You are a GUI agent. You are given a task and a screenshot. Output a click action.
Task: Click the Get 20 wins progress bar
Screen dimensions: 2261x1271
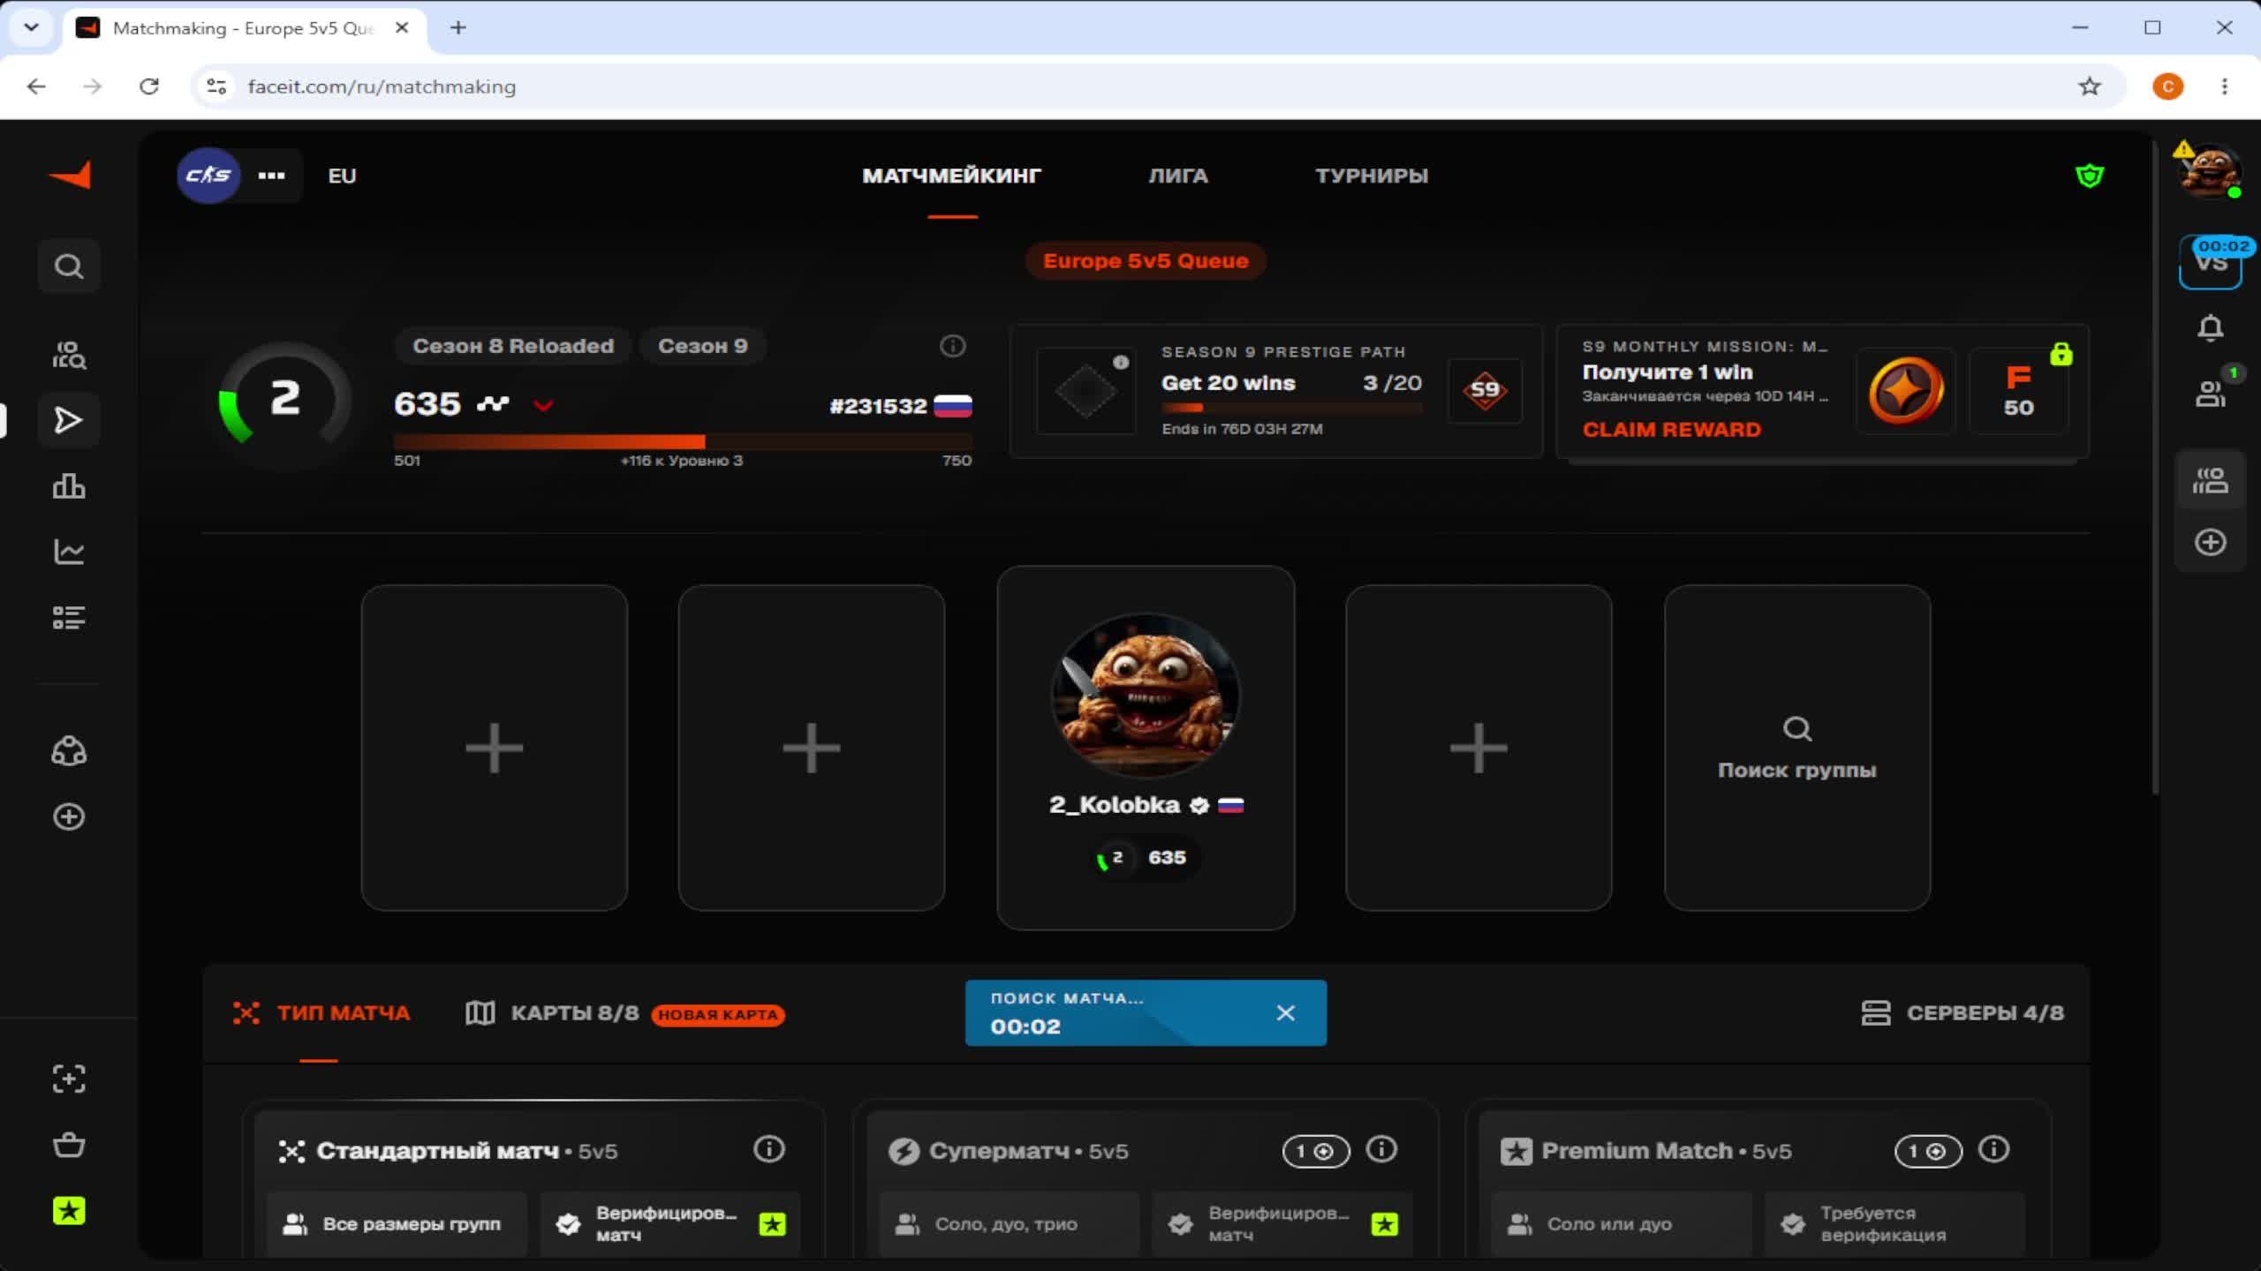point(1292,407)
